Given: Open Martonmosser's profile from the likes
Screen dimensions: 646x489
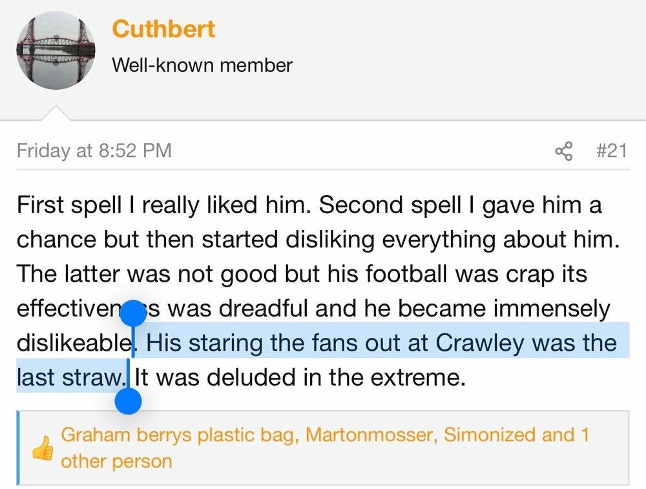Looking at the screenshot, I should [364, 435].
